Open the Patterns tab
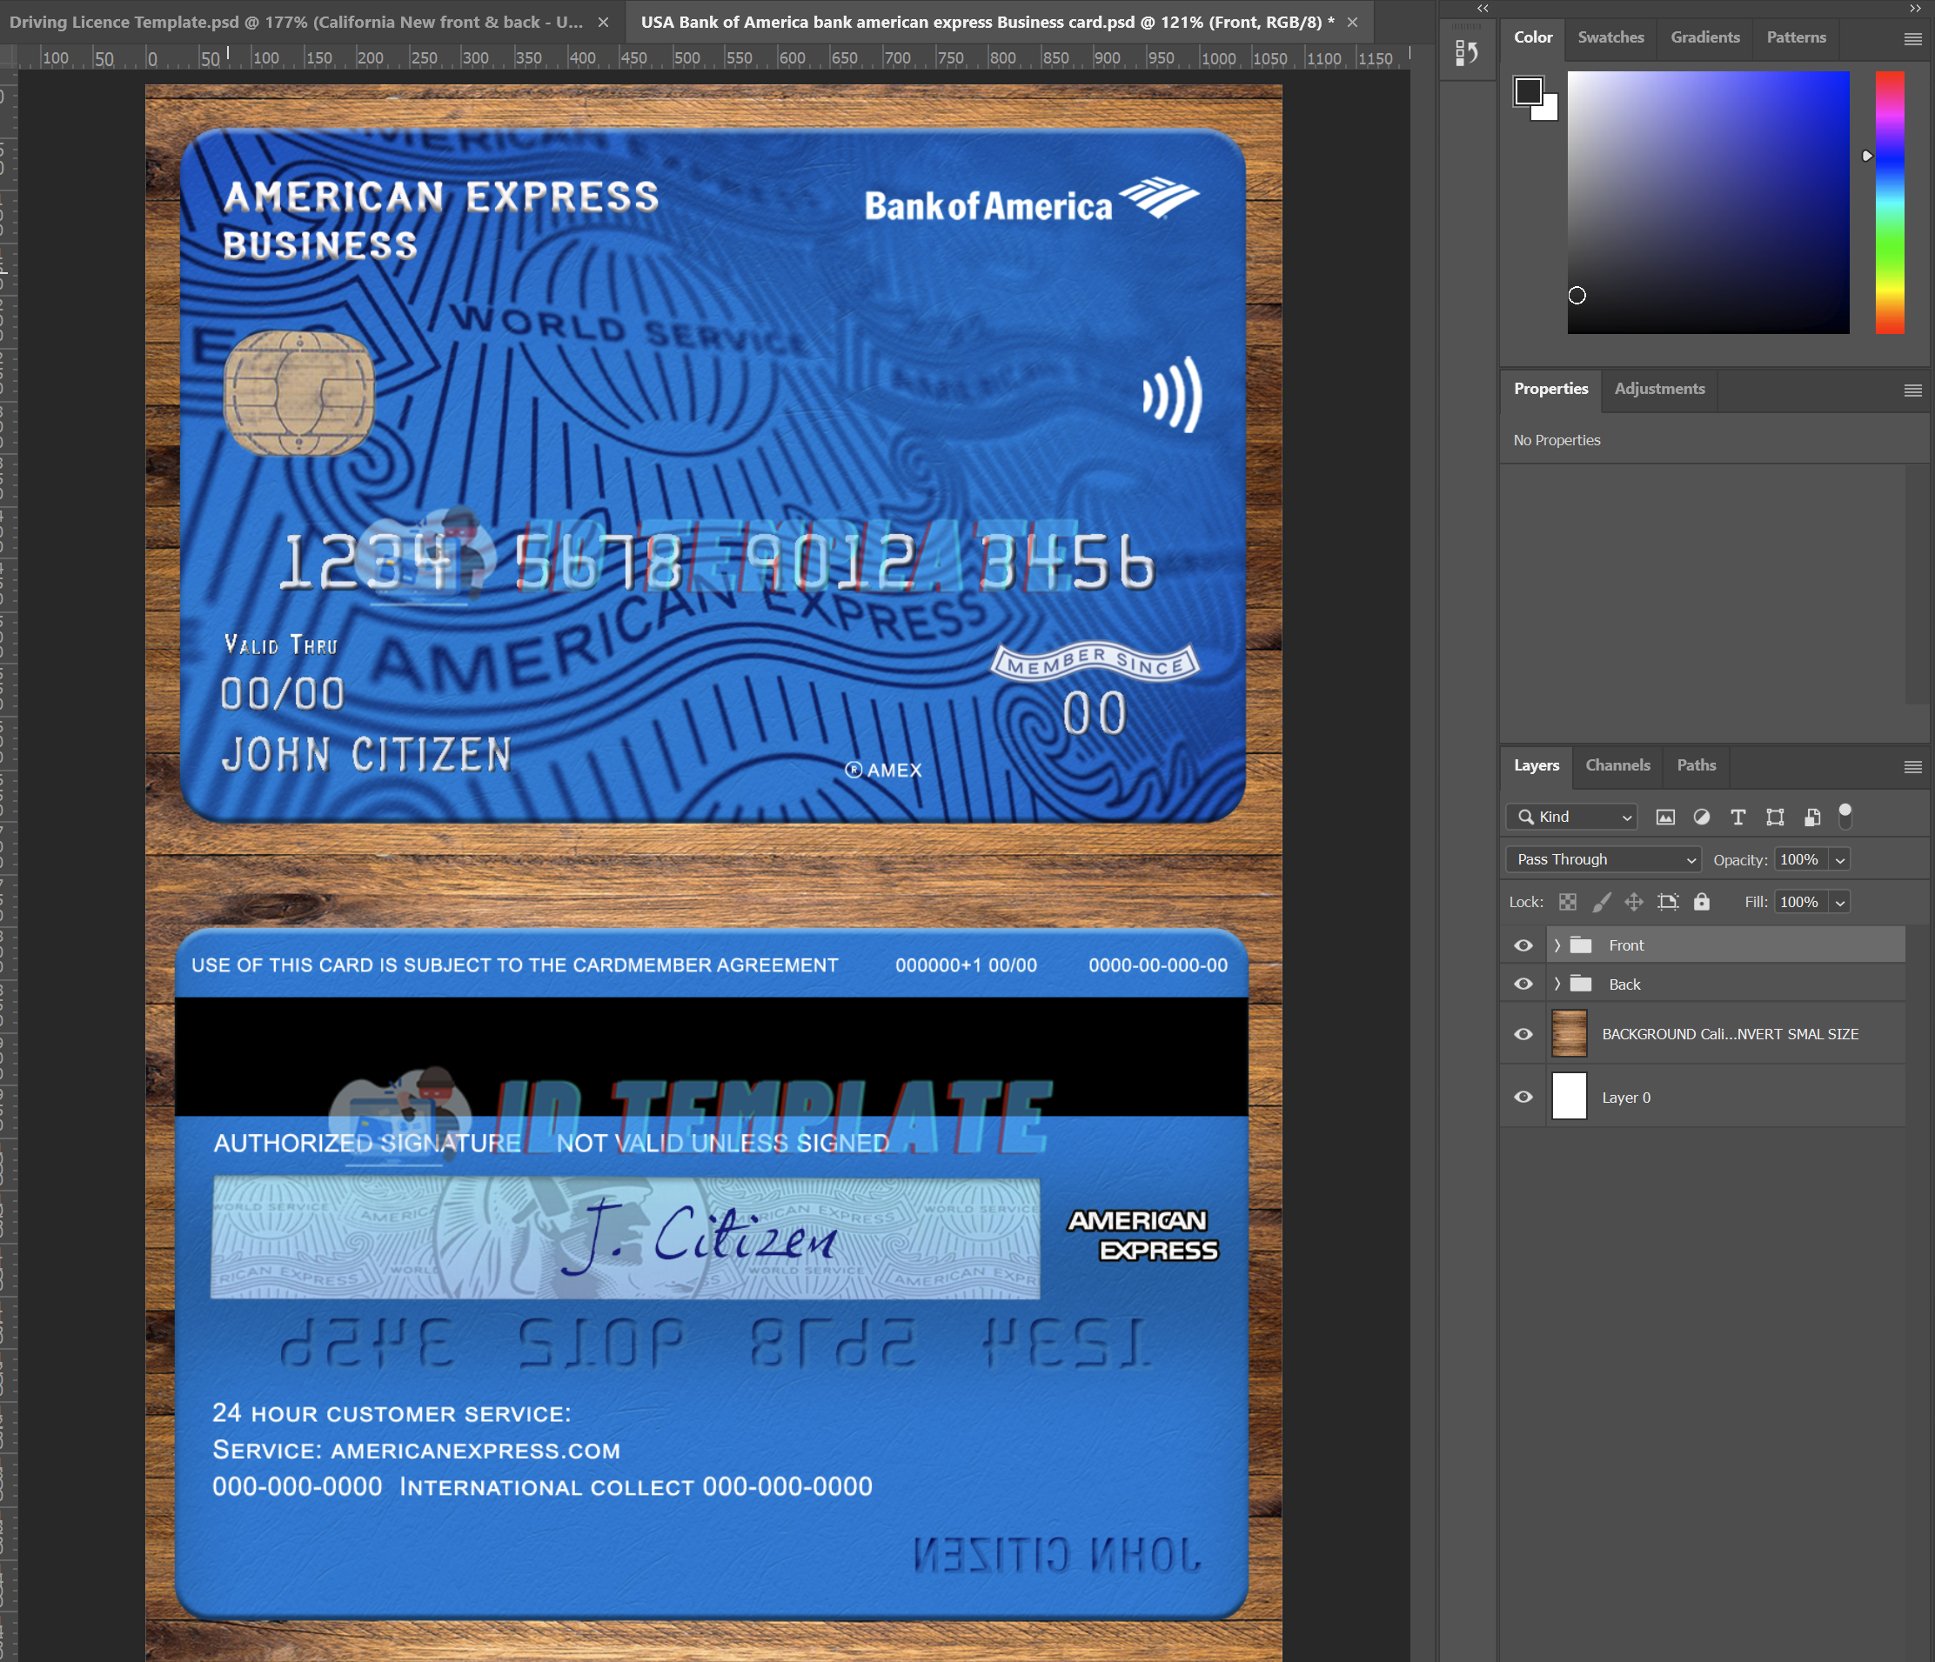1935x1662 pixels. pos(1796,37)
